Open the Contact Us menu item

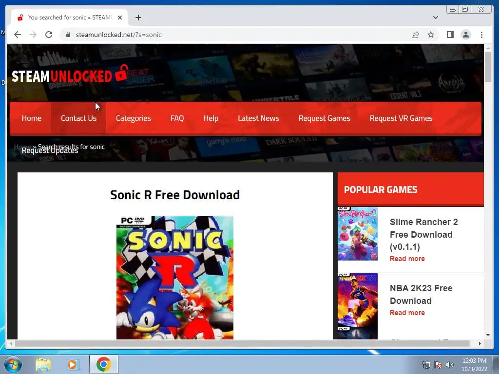[78, 118]
